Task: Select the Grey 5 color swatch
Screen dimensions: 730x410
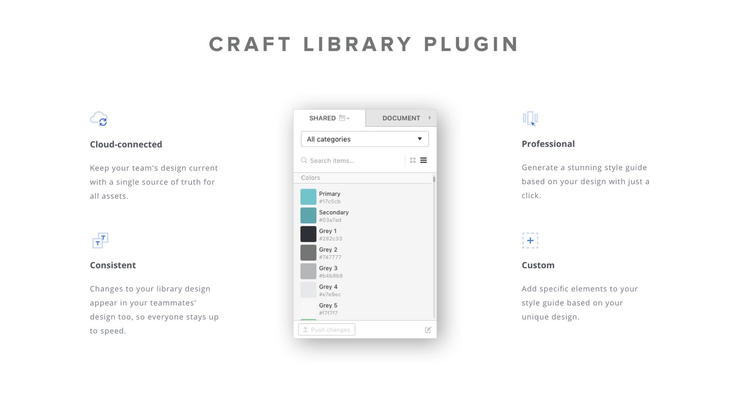Action: point(308,308)
